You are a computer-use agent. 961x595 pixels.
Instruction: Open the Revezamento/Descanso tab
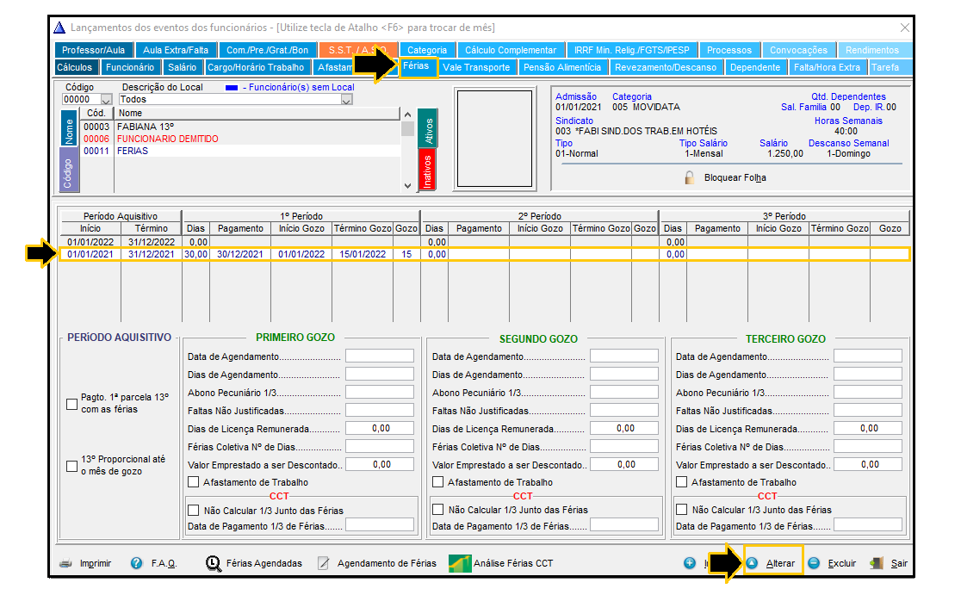pyautogui.click(x=666, y=67)
